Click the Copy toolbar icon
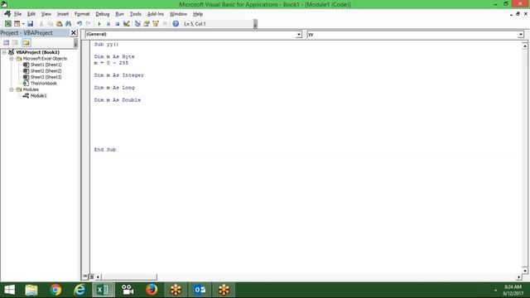The image size is (530, 298). click(x=50, y=24)
